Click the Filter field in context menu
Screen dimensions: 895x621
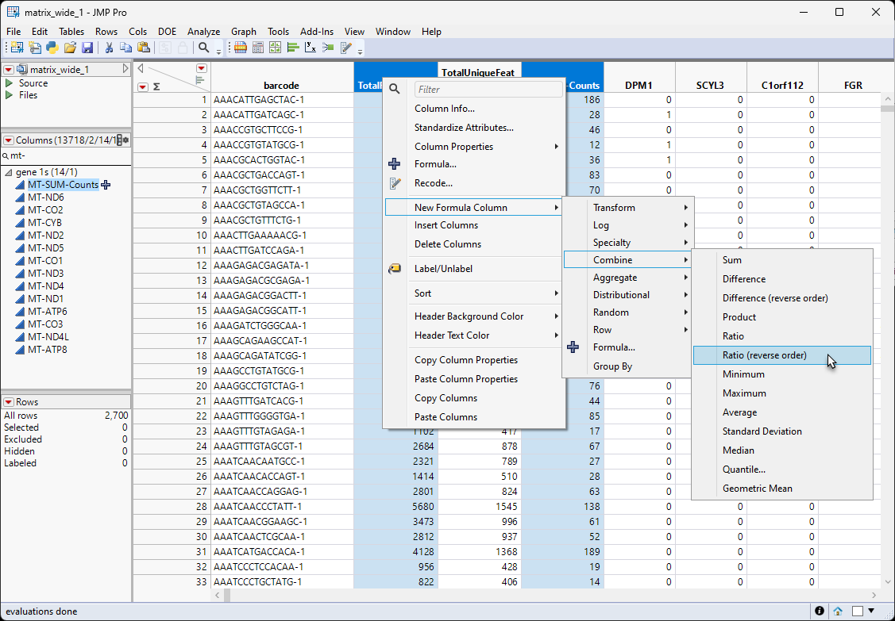pos(488,90)
